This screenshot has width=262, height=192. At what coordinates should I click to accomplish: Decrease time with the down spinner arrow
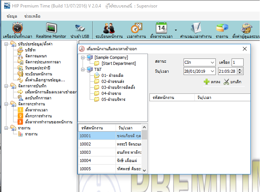[x=240, y=73]
